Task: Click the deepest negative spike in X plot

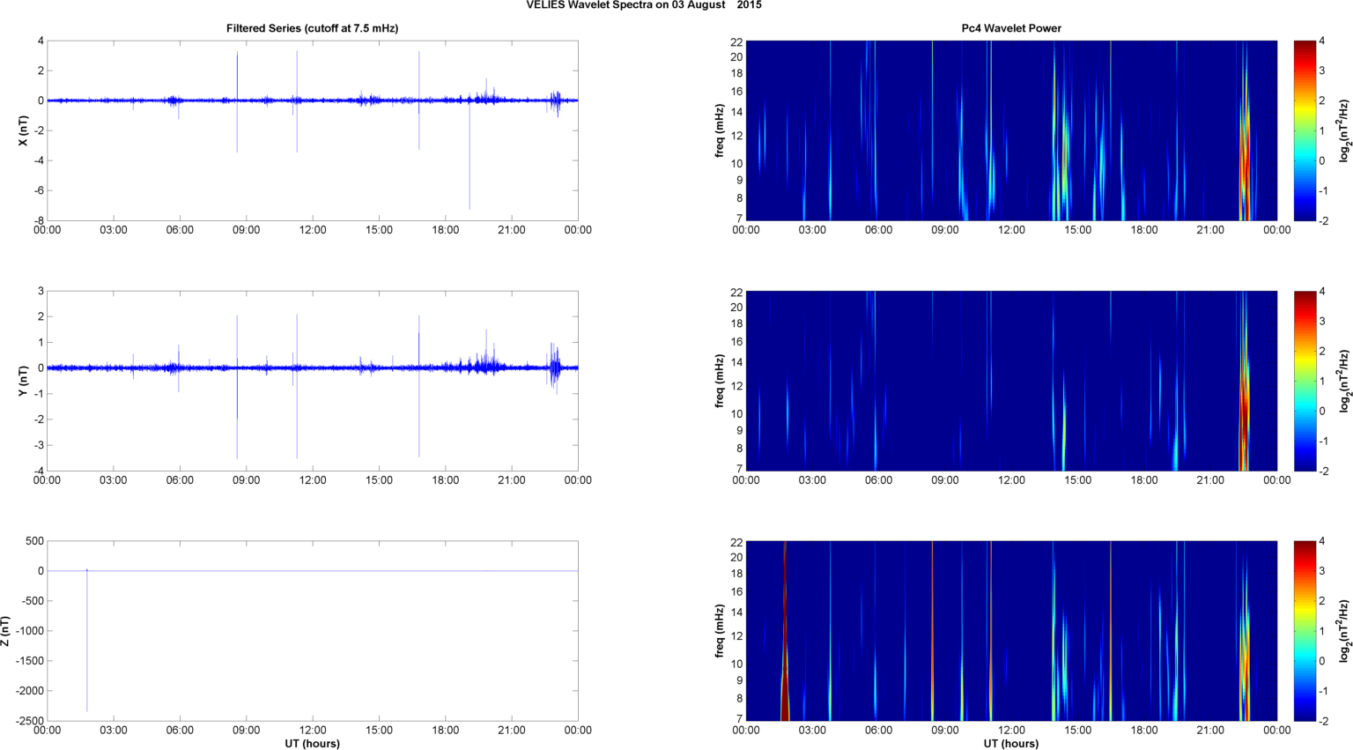Action: [x=469, y=176]
